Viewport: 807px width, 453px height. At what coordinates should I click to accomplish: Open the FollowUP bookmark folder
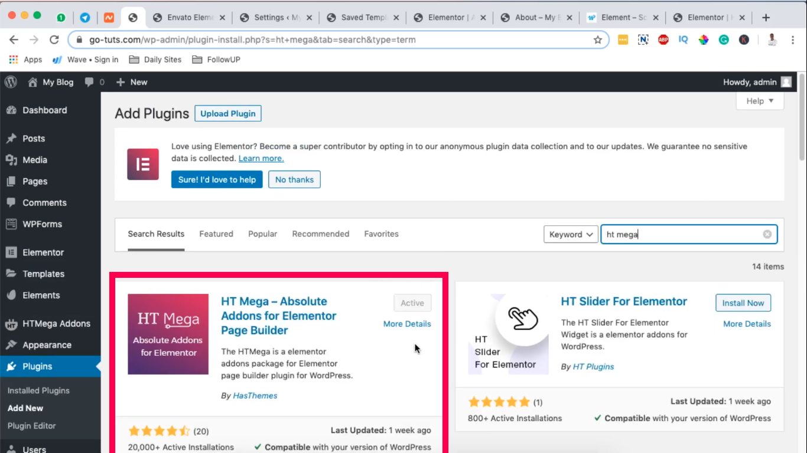(x=216, y=60)
